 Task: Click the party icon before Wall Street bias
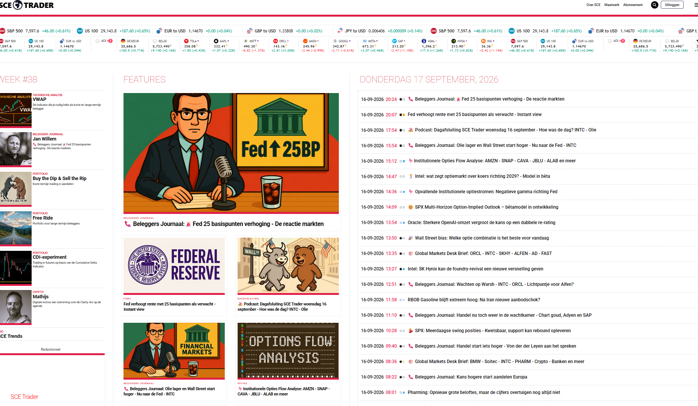[x=411, y=238]
